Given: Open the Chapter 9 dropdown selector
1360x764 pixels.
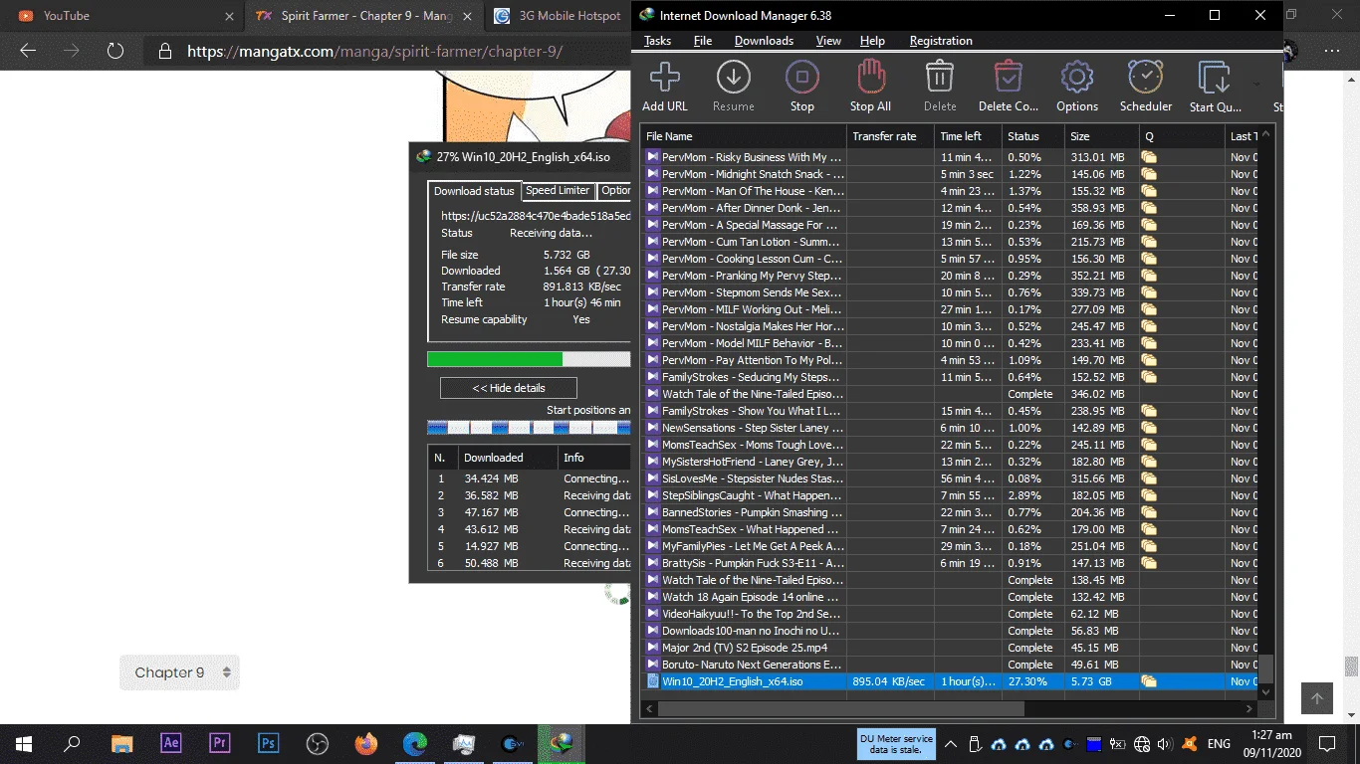Looking at the screenshot, I should click(x=180, y=672).
